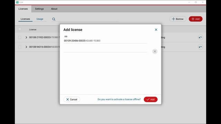Return license 00108-94316-00034 with undo icon
Image resolution: width=221 pixels, height=124 pixels.
(x=200, y=47)
